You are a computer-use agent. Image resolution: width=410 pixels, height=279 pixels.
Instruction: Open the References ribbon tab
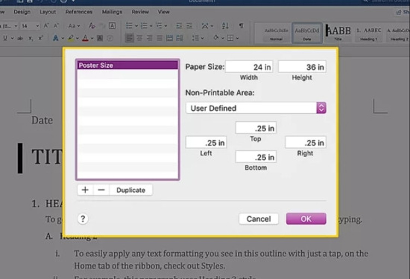79,12
